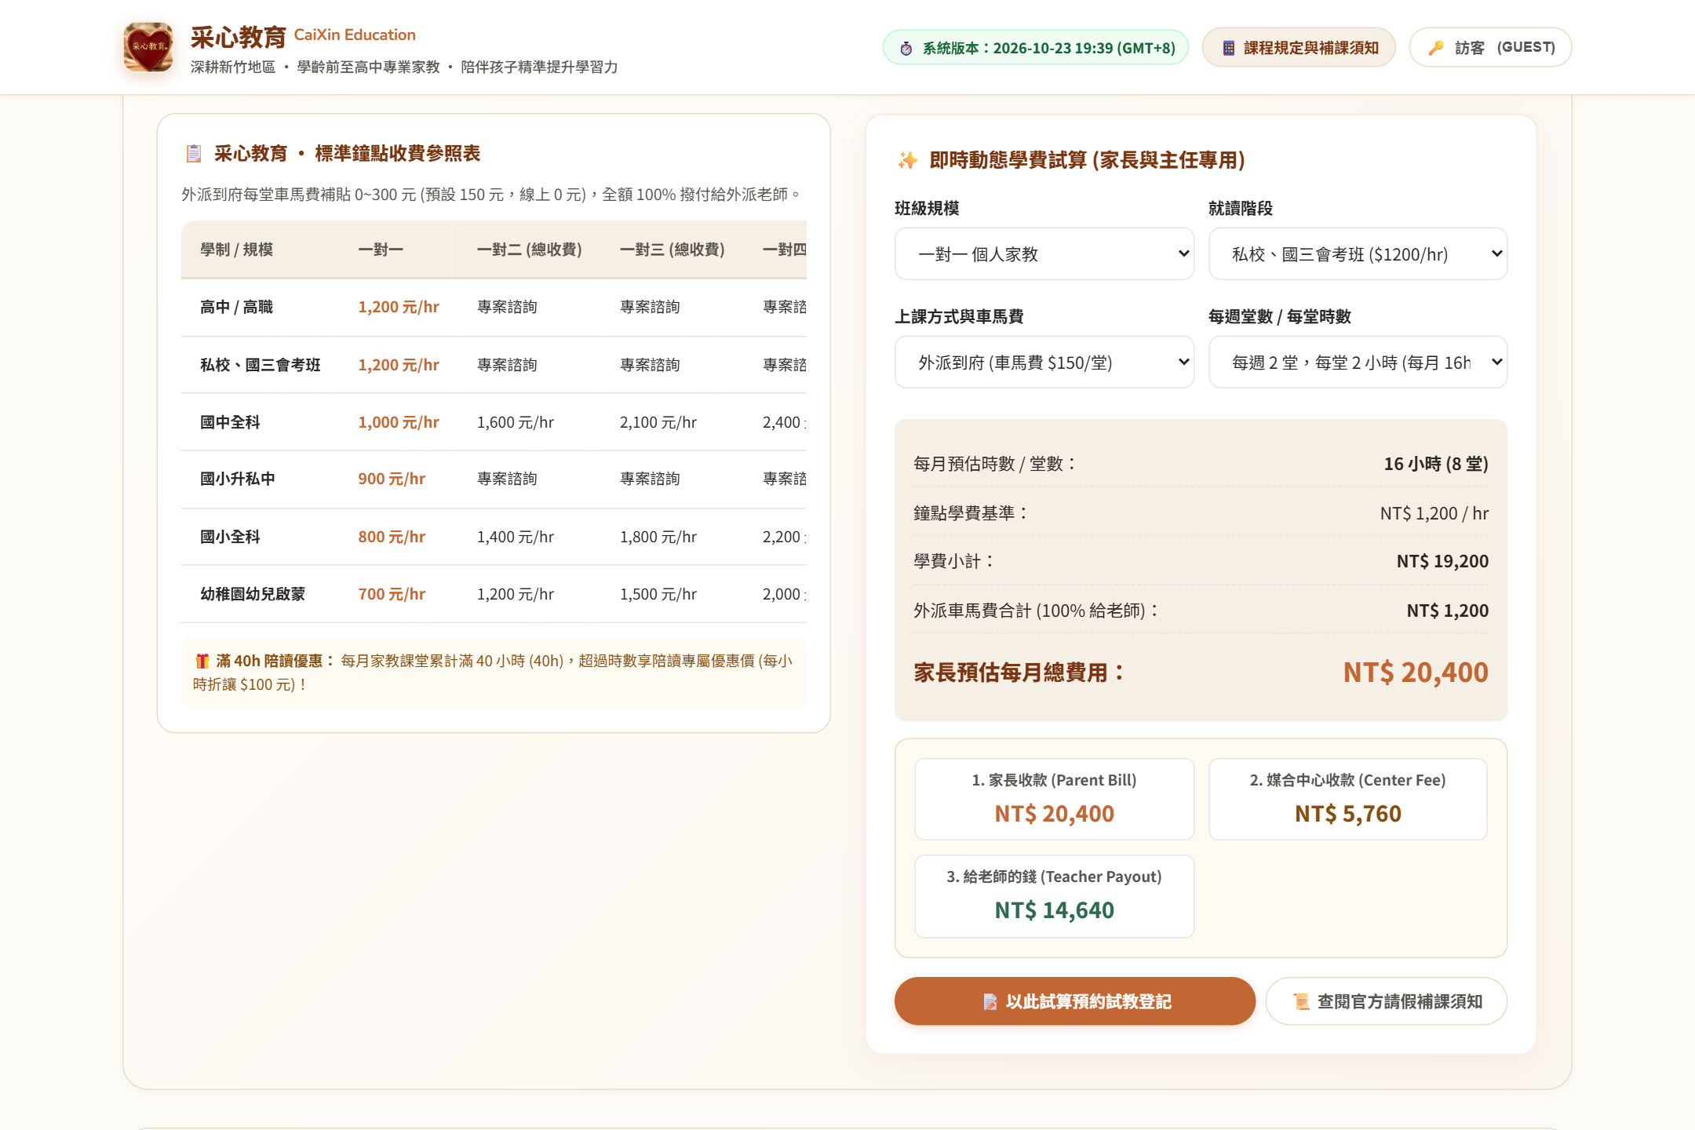The image size is (1695, 1130).
Task: Select the 媒合中心收款 (Center Fee) card
Action: (x=1347, y=799)
